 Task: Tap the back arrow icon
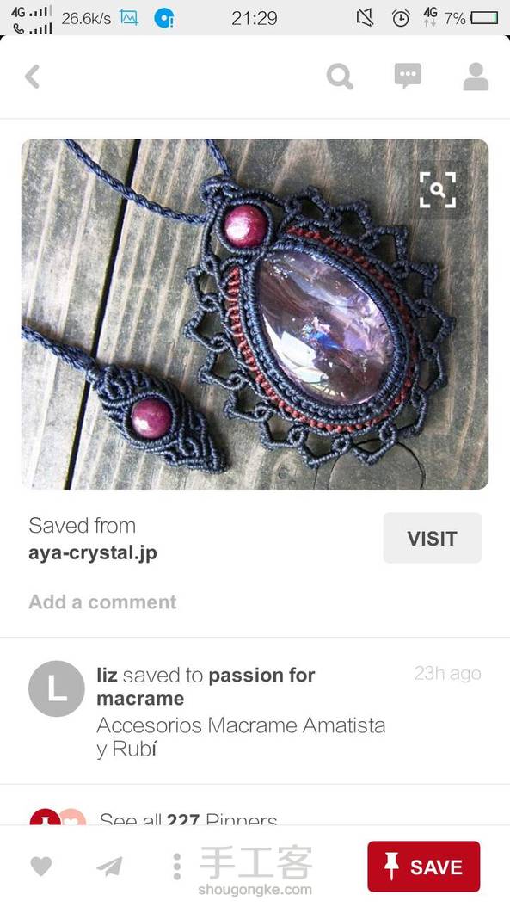click(33, 77)
